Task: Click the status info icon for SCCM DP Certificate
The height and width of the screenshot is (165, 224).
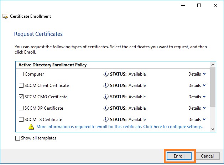Action: click(106, 108)
